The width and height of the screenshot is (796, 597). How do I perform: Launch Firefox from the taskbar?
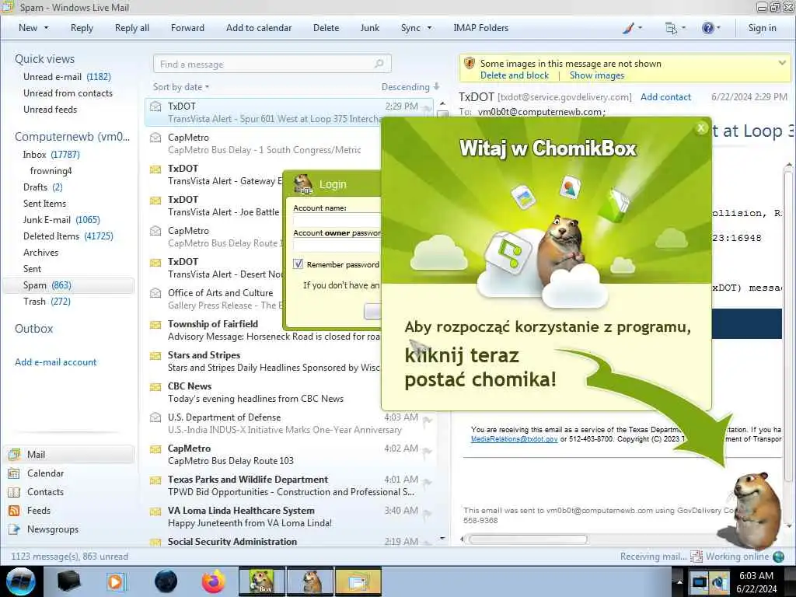213,581
